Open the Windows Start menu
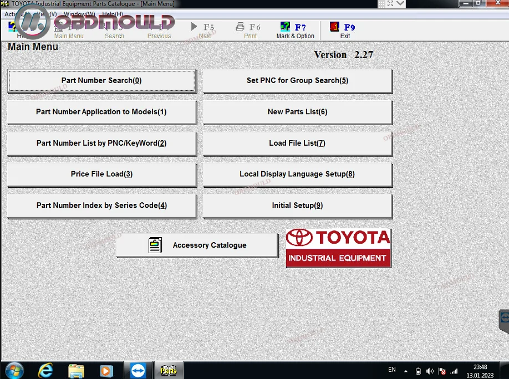The width and height of the screenshot is (509, 379). point(14,371)
